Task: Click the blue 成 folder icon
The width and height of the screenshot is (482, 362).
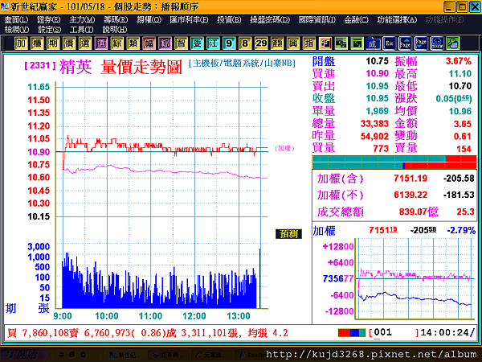Action: (373, 43)
